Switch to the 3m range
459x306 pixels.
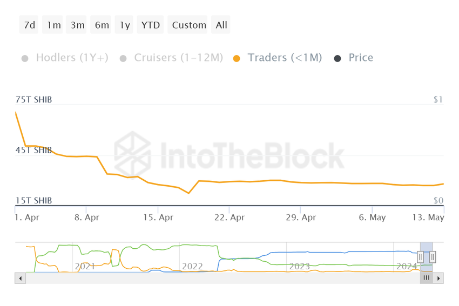click(x=77, y=25)
